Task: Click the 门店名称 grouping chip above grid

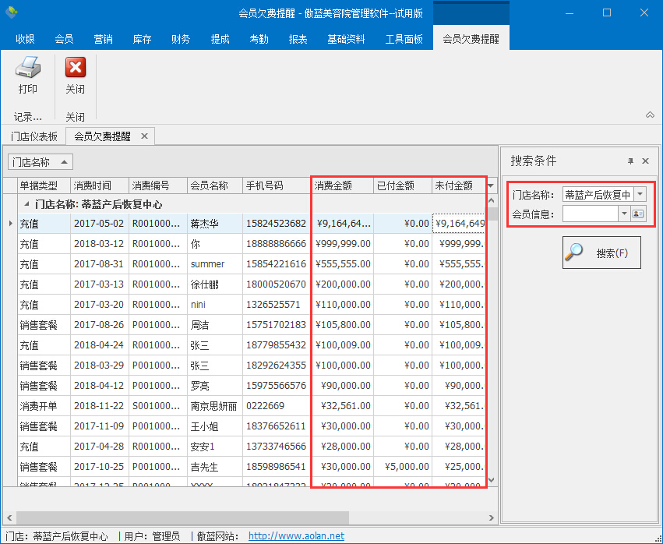Action: click(41, 162)
